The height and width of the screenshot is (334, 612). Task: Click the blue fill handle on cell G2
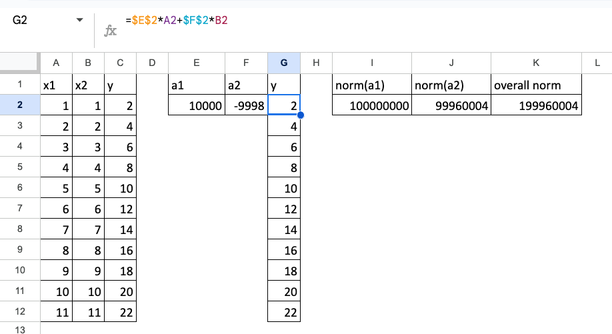point(301,115)
